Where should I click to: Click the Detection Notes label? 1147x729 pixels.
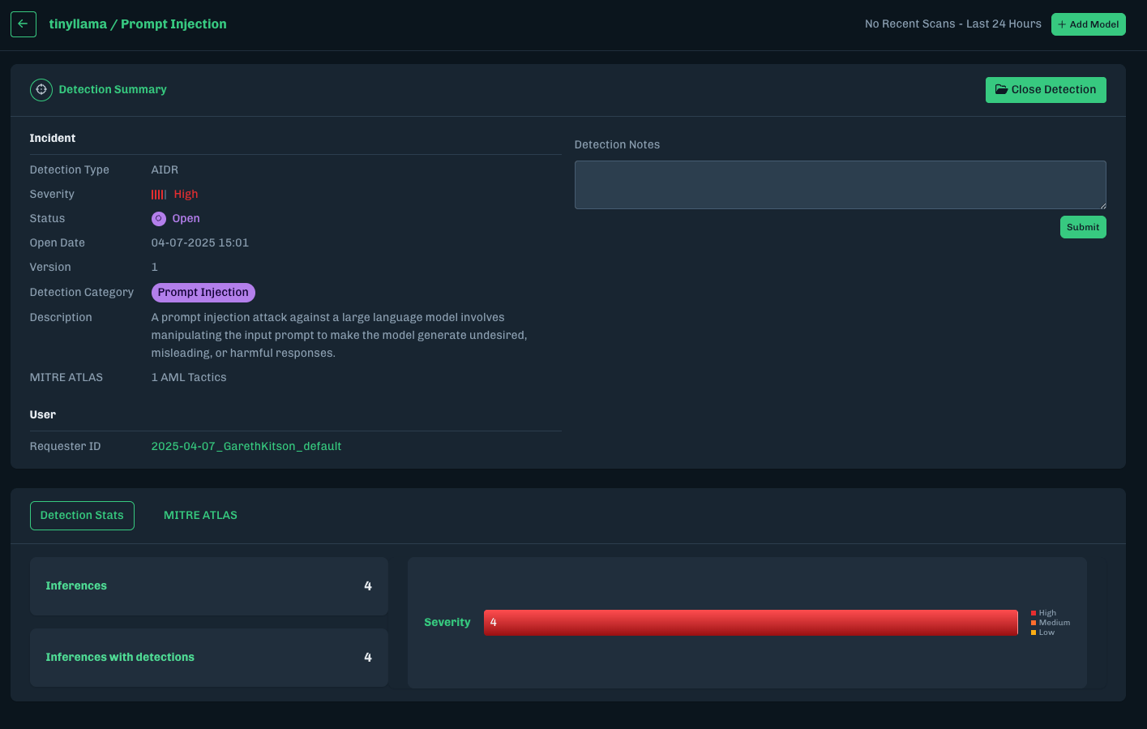pyautogui.click(x=617, y=145)
